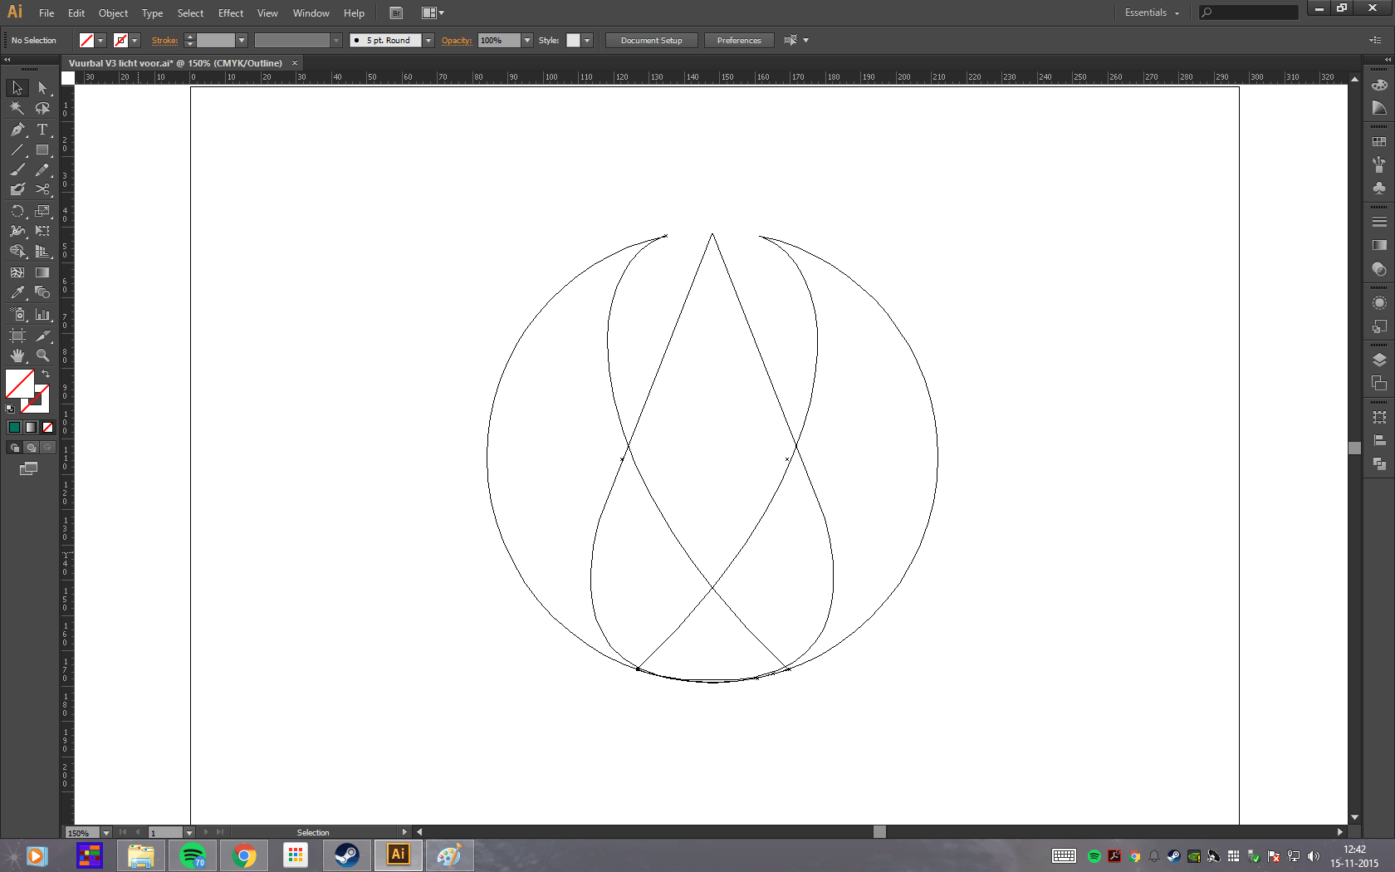
Task: Select the Direct Selection tool
Action: point(42,88)
